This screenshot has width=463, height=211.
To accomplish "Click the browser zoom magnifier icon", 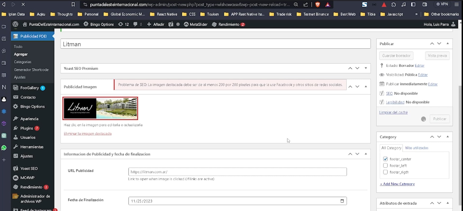I will click(x=296, y=4).
